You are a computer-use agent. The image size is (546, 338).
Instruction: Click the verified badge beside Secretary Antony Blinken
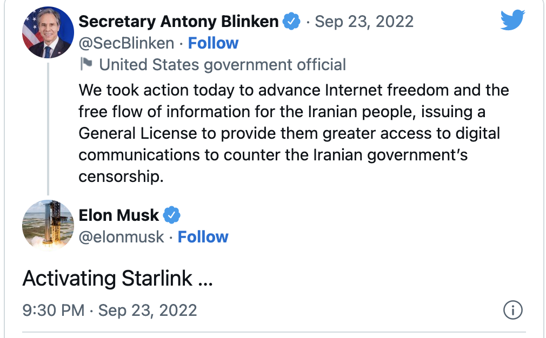pos(291,21)
